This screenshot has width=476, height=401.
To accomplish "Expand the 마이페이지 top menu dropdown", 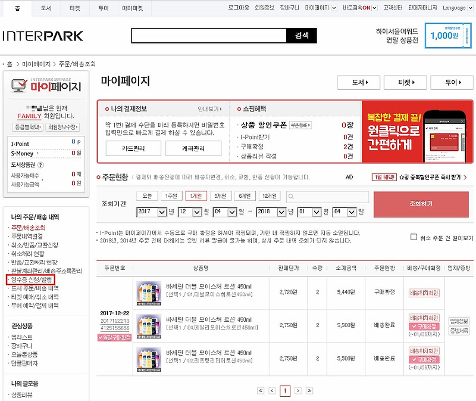I will (334, 8).
